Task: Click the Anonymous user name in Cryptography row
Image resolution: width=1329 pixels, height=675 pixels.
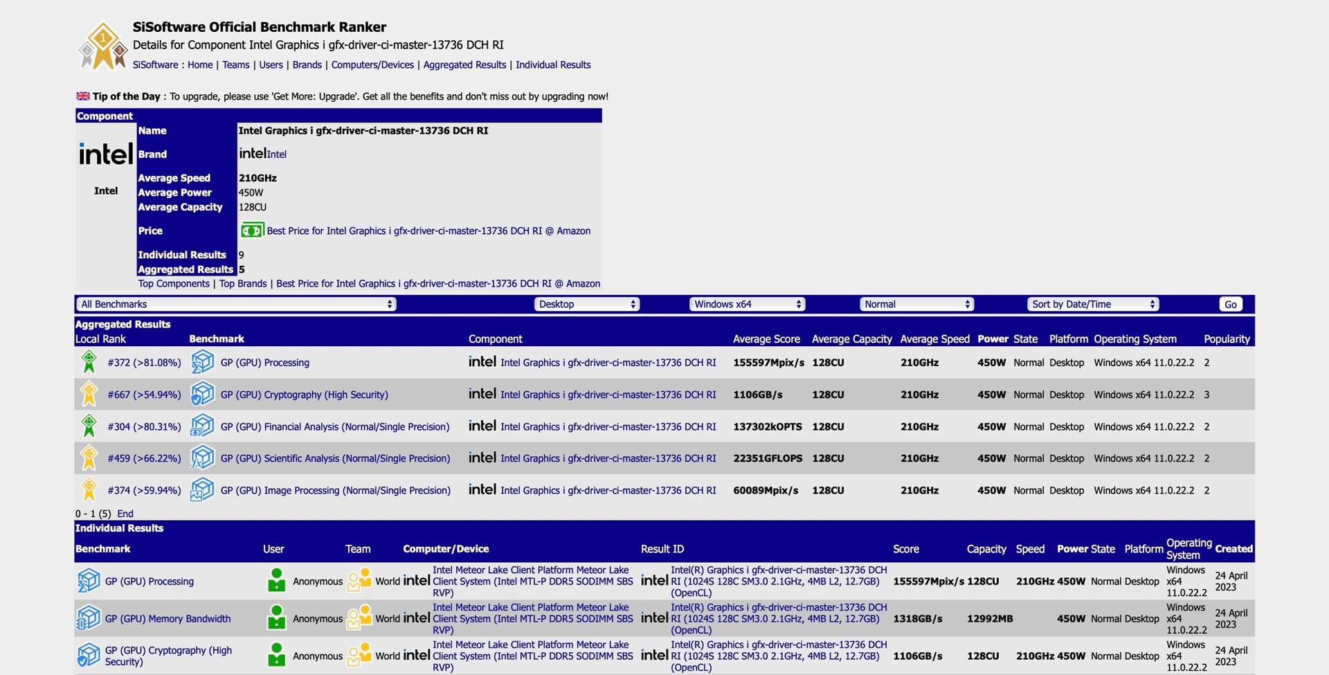Action: pyautogui.click(x=318, y=656)
